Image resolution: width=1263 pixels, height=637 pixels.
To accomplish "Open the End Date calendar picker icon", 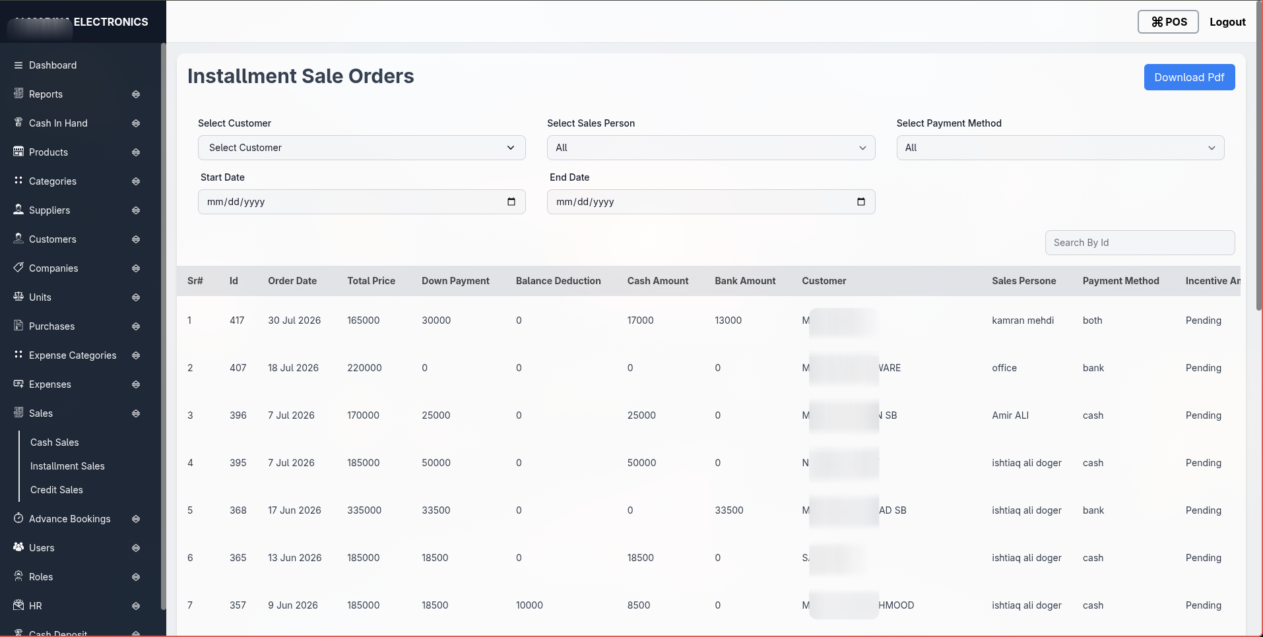I will point(861,202).
